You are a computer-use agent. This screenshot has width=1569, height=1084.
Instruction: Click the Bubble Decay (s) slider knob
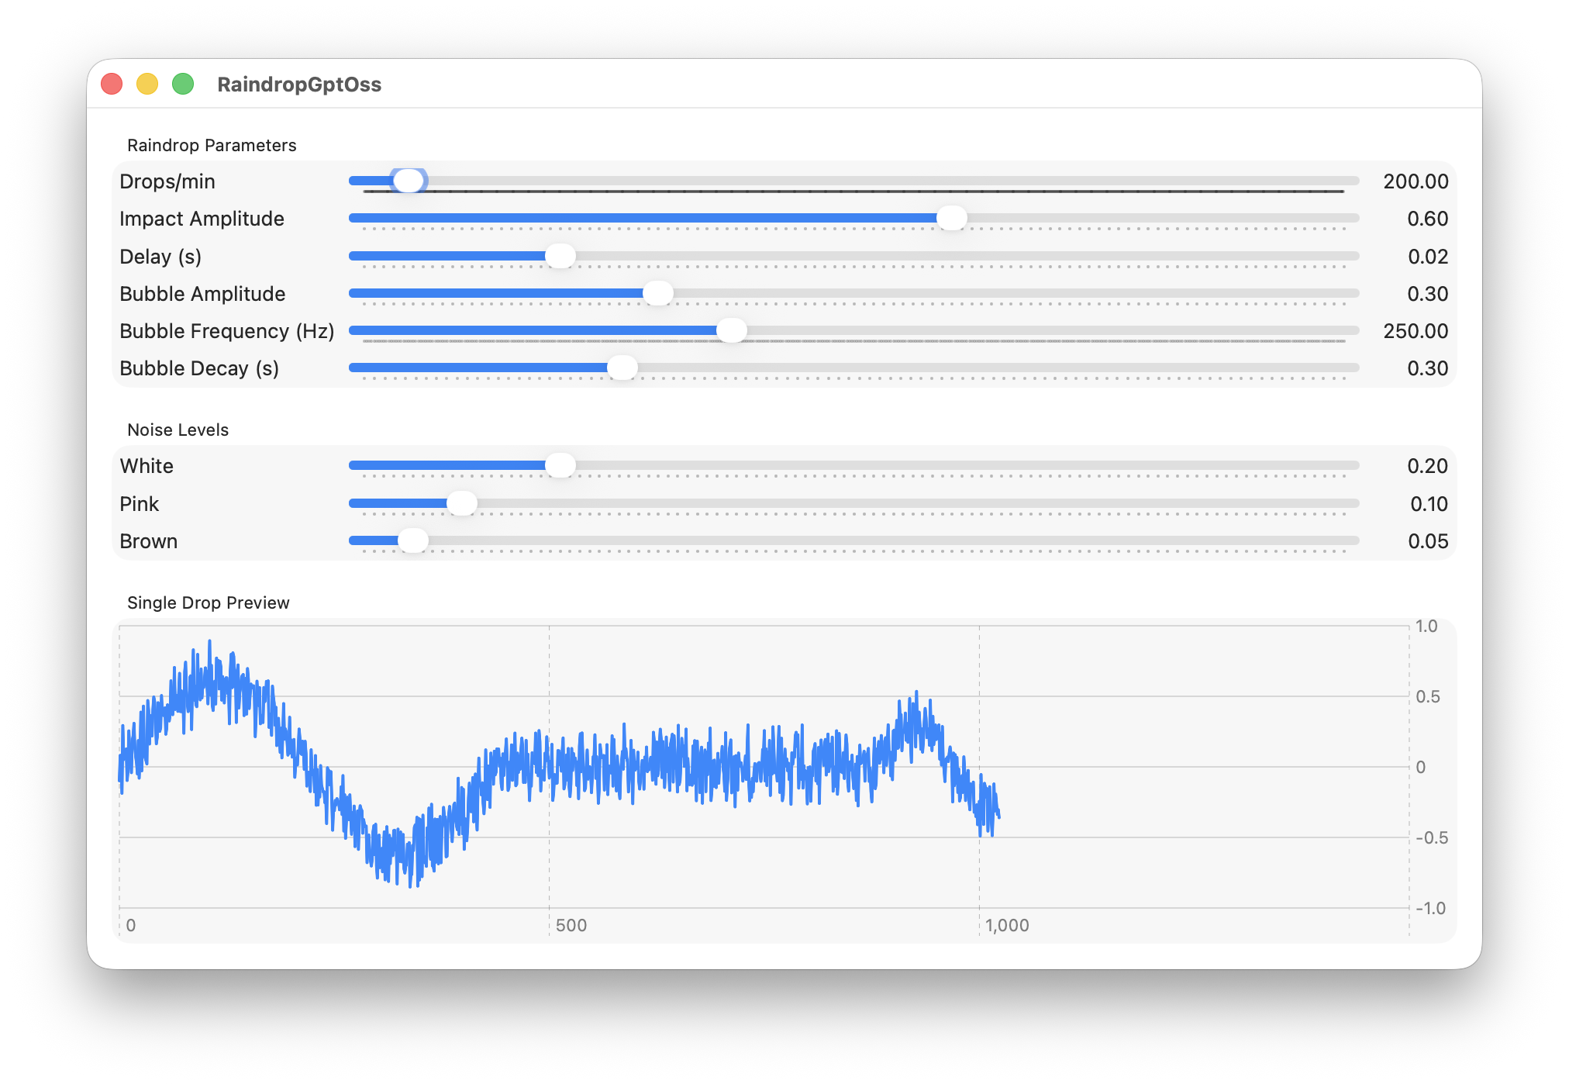click(622, 368)
